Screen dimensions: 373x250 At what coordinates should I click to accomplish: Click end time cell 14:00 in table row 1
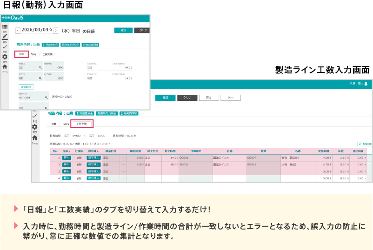point(170,158)
